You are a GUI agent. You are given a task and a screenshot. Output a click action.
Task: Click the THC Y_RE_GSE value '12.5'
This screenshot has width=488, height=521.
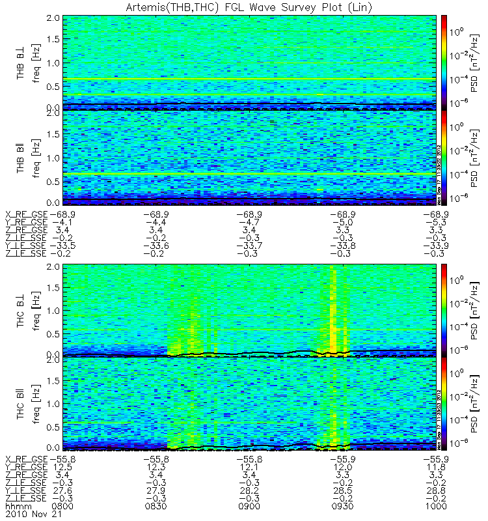(62, 467)
